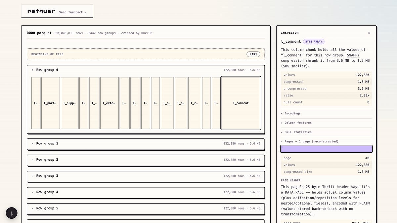Click the PAGE HEADER heading
397x223 pixels.
click(291, 180)
